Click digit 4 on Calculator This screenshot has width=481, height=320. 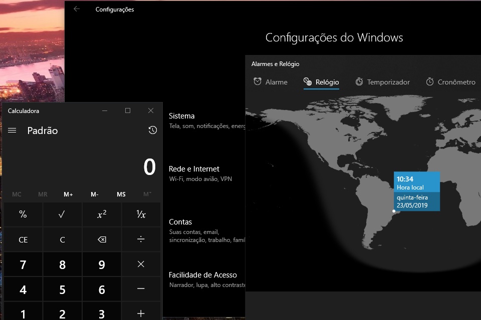coord(23,289)
